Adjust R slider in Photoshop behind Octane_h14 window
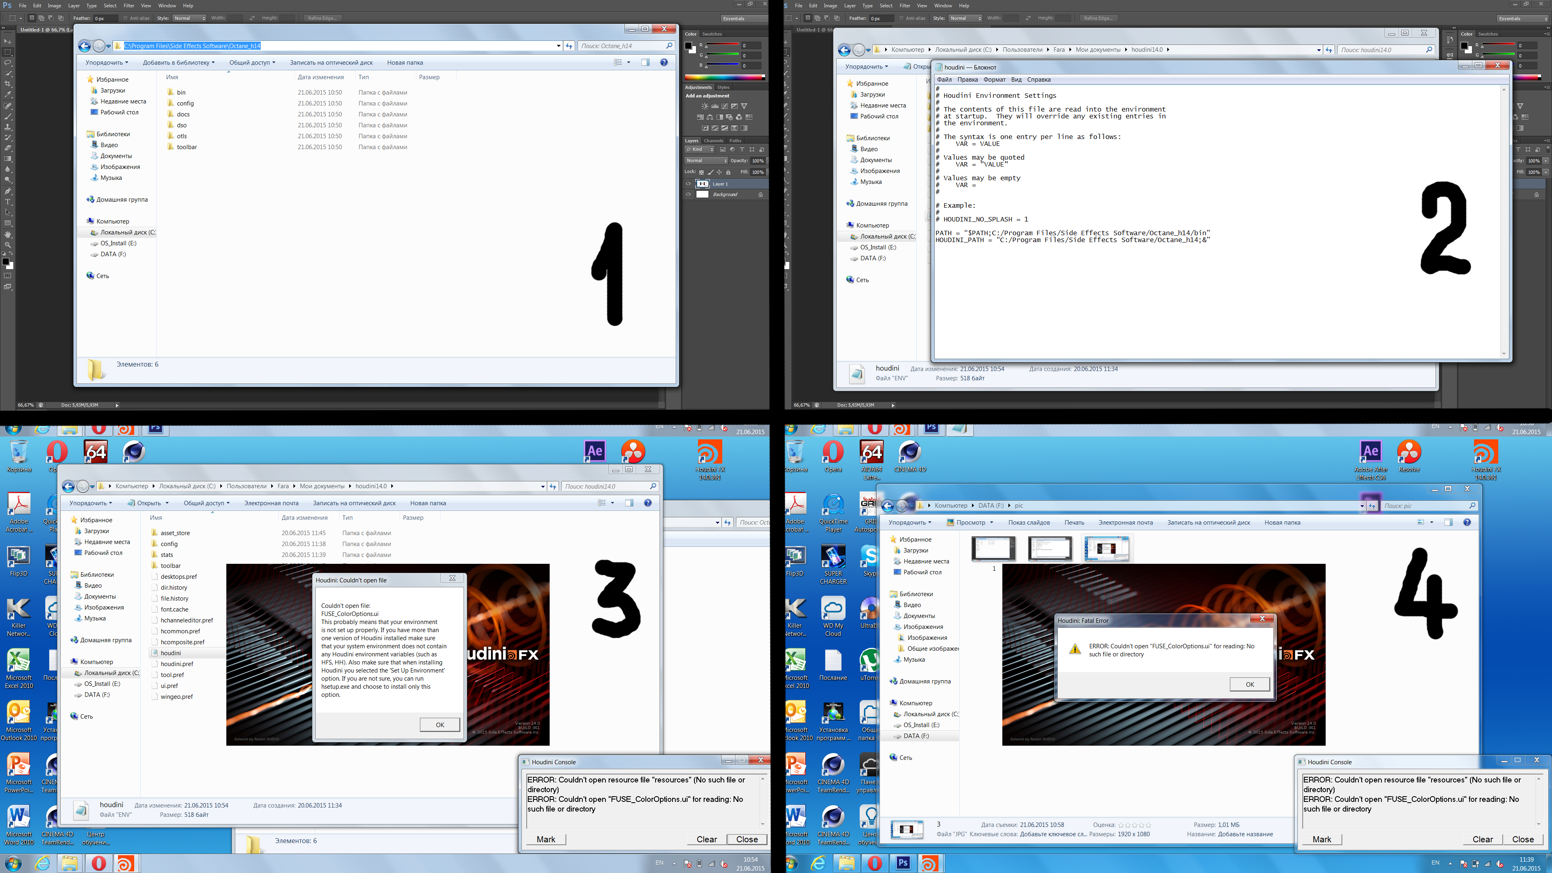 pos(722,45)
